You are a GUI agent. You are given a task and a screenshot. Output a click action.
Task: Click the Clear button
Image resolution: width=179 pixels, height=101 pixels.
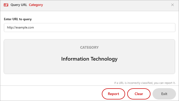pyautogui.click(x=139, y=94)
